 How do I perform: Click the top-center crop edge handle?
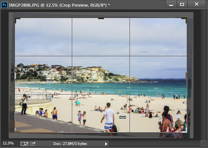pyautogui.click(x=101, y=18)
